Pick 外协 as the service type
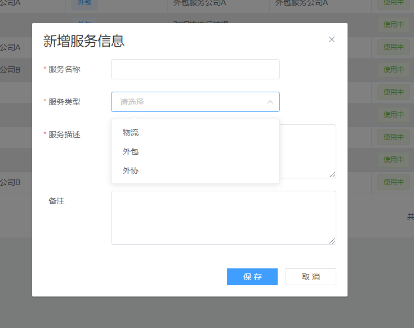414x328 pixels. coord(131,170)
